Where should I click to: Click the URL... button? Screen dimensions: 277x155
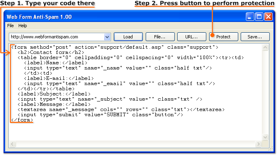(192, 37)
